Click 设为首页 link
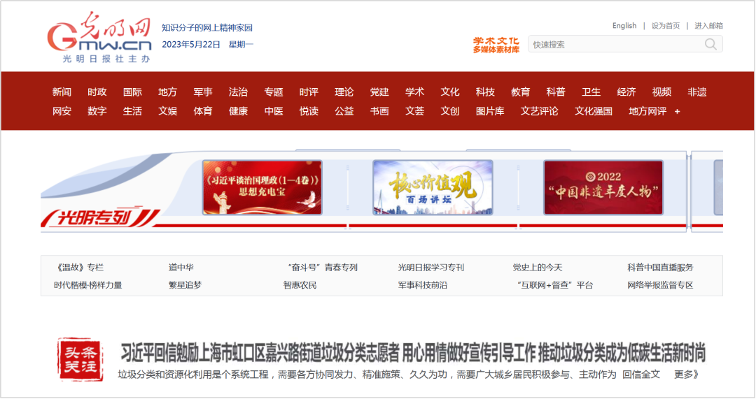 click(666, 26)
